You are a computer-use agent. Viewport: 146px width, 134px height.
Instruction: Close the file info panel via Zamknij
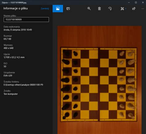tap(45, 9)
